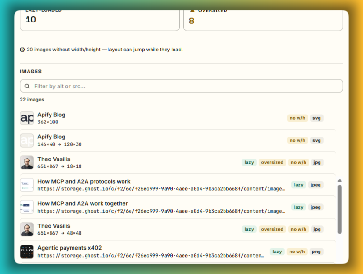Open the 362×100 Apify Blog logo thumbnail
This screenshot has height=274, width=363.
(x=27, y=118)
